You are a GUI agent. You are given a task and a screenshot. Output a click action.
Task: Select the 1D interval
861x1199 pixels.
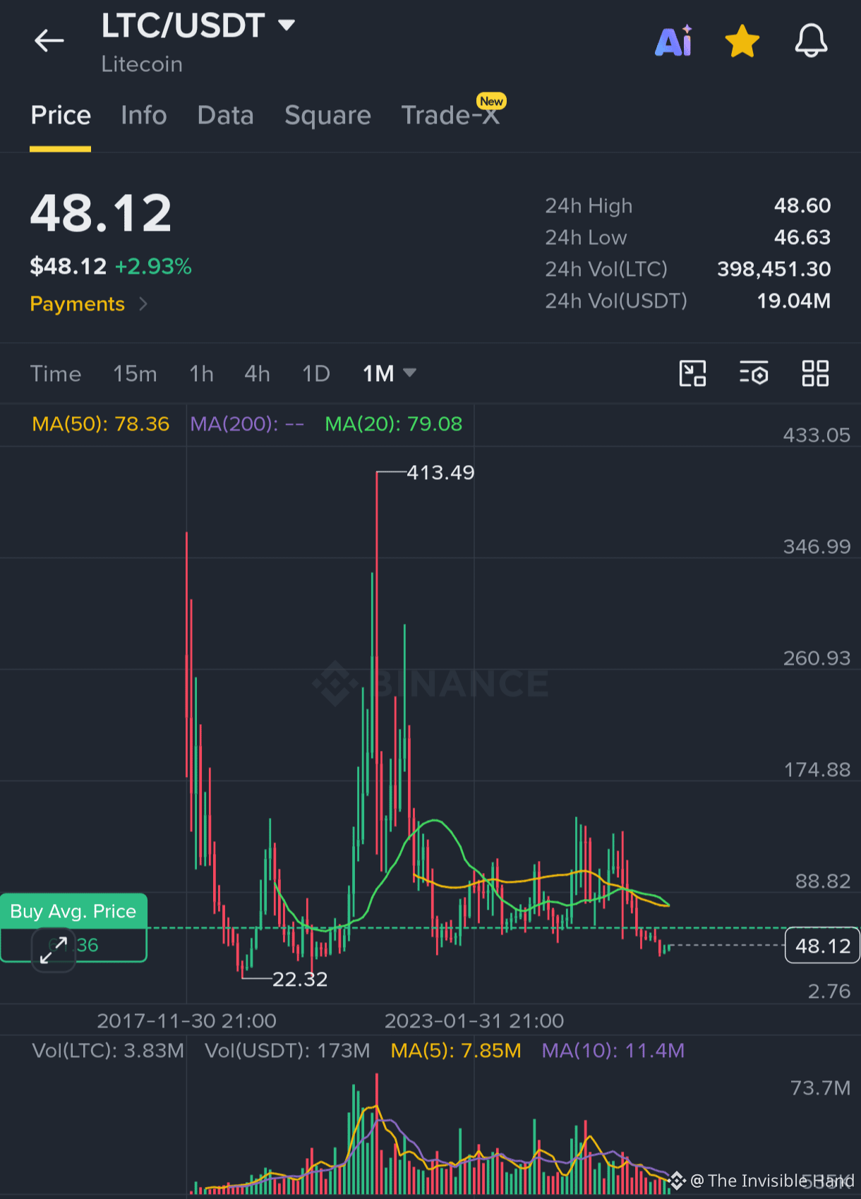click(316, 373)
